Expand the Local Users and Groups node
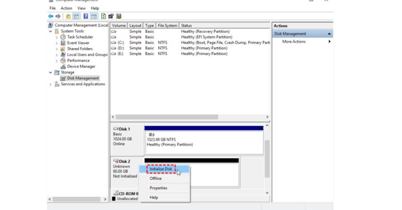The height and width of the screenshot is (210, 402). coord(57,55)
